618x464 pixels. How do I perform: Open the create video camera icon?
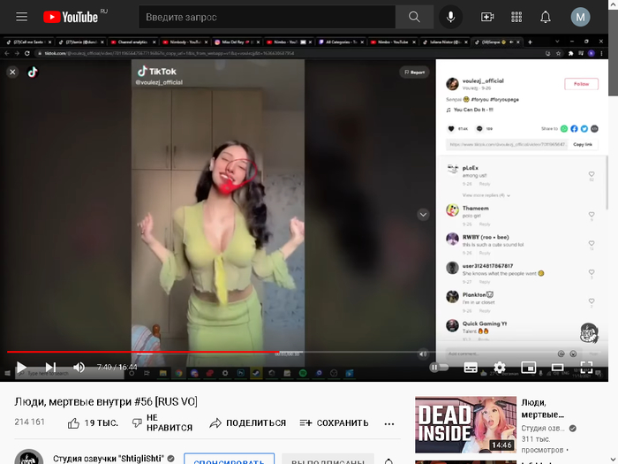(x=487, y=17)
